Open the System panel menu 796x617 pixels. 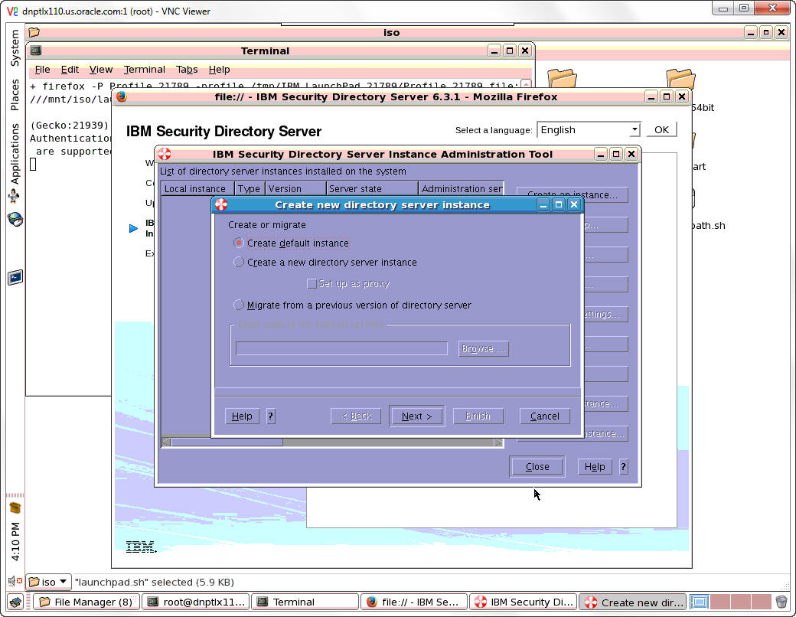coord(15,47)
